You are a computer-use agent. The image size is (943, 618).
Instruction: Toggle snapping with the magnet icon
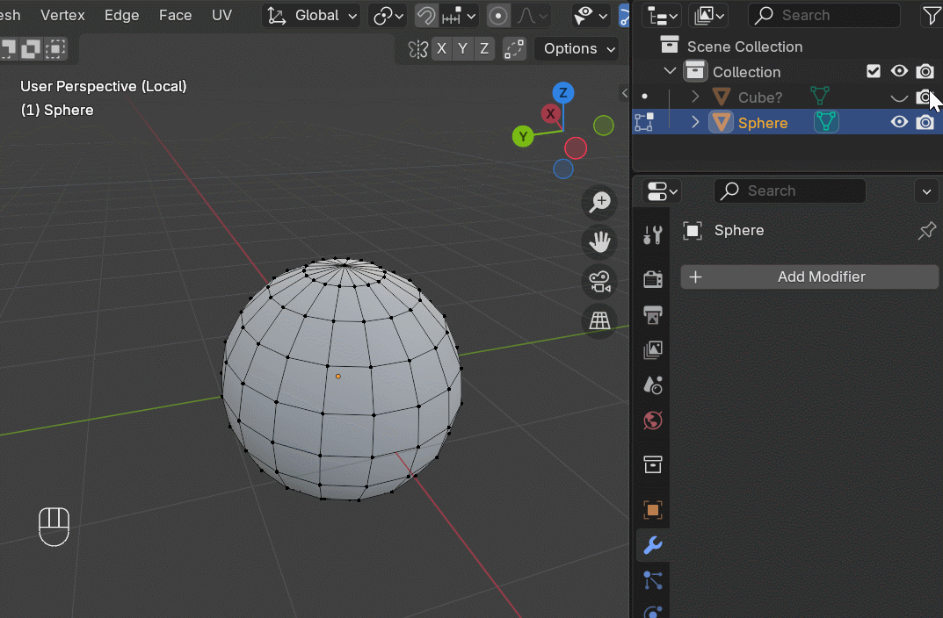tap(425, 15)
